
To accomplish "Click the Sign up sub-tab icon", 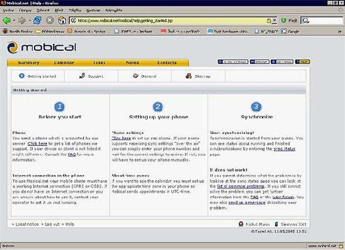I will [x=189, y=76].
